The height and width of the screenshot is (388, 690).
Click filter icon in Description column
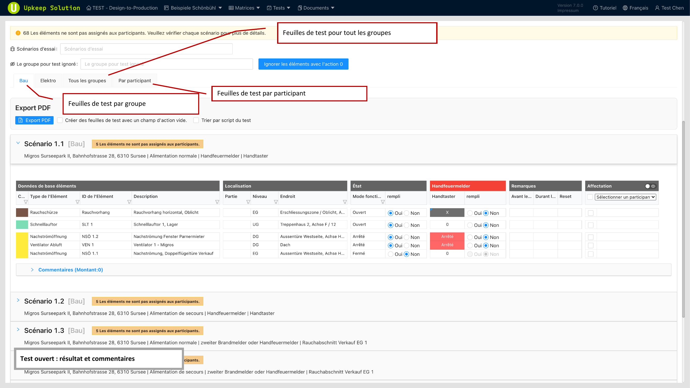click(x=217, y=202)
